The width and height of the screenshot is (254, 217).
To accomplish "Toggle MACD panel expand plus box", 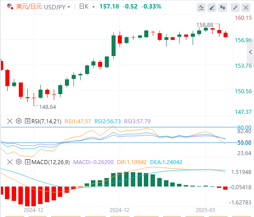I will [x=27, y=162].
